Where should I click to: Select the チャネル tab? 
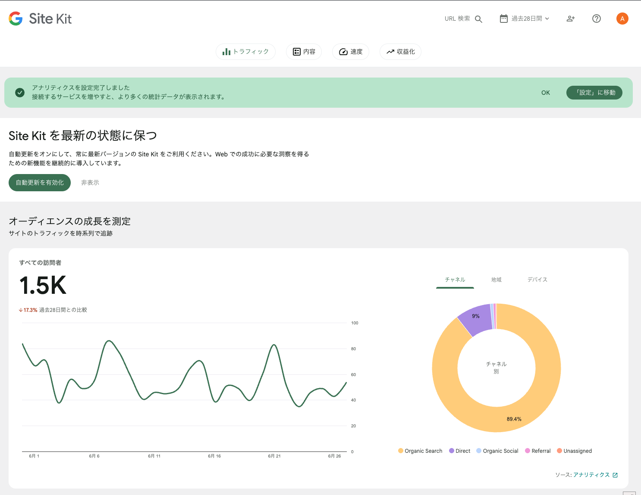[455, 280]
